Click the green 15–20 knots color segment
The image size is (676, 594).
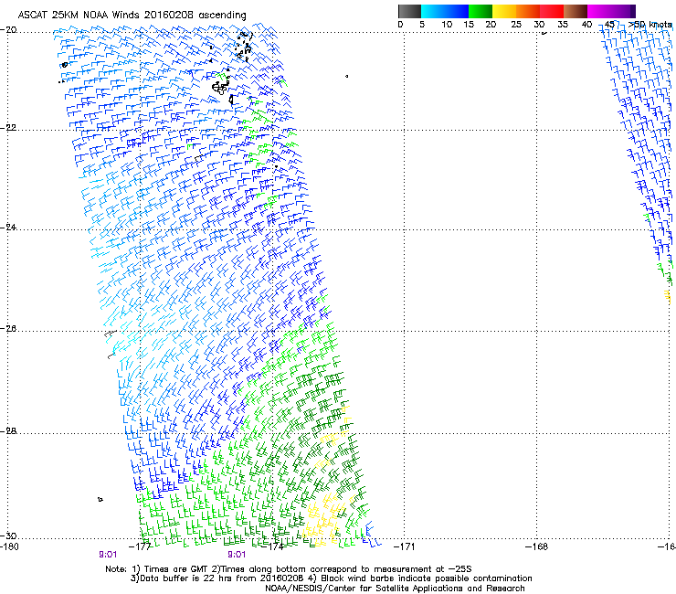481,11
